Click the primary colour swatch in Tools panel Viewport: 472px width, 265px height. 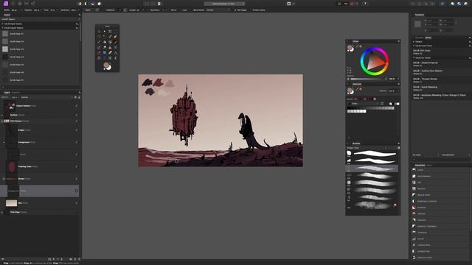106,66
